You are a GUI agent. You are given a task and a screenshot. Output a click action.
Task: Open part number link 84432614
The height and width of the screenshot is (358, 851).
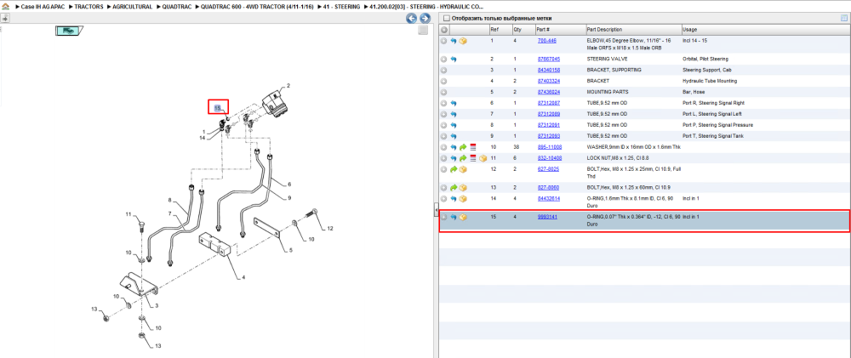pos(549,198)
